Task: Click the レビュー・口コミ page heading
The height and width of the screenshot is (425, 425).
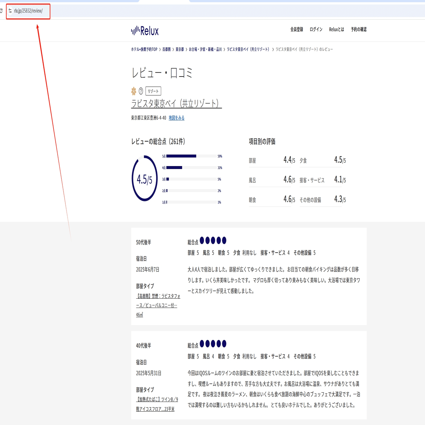Action: 162,73
